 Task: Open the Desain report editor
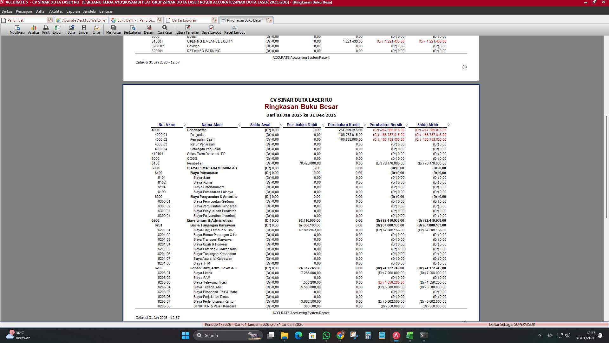coord(148,30)
